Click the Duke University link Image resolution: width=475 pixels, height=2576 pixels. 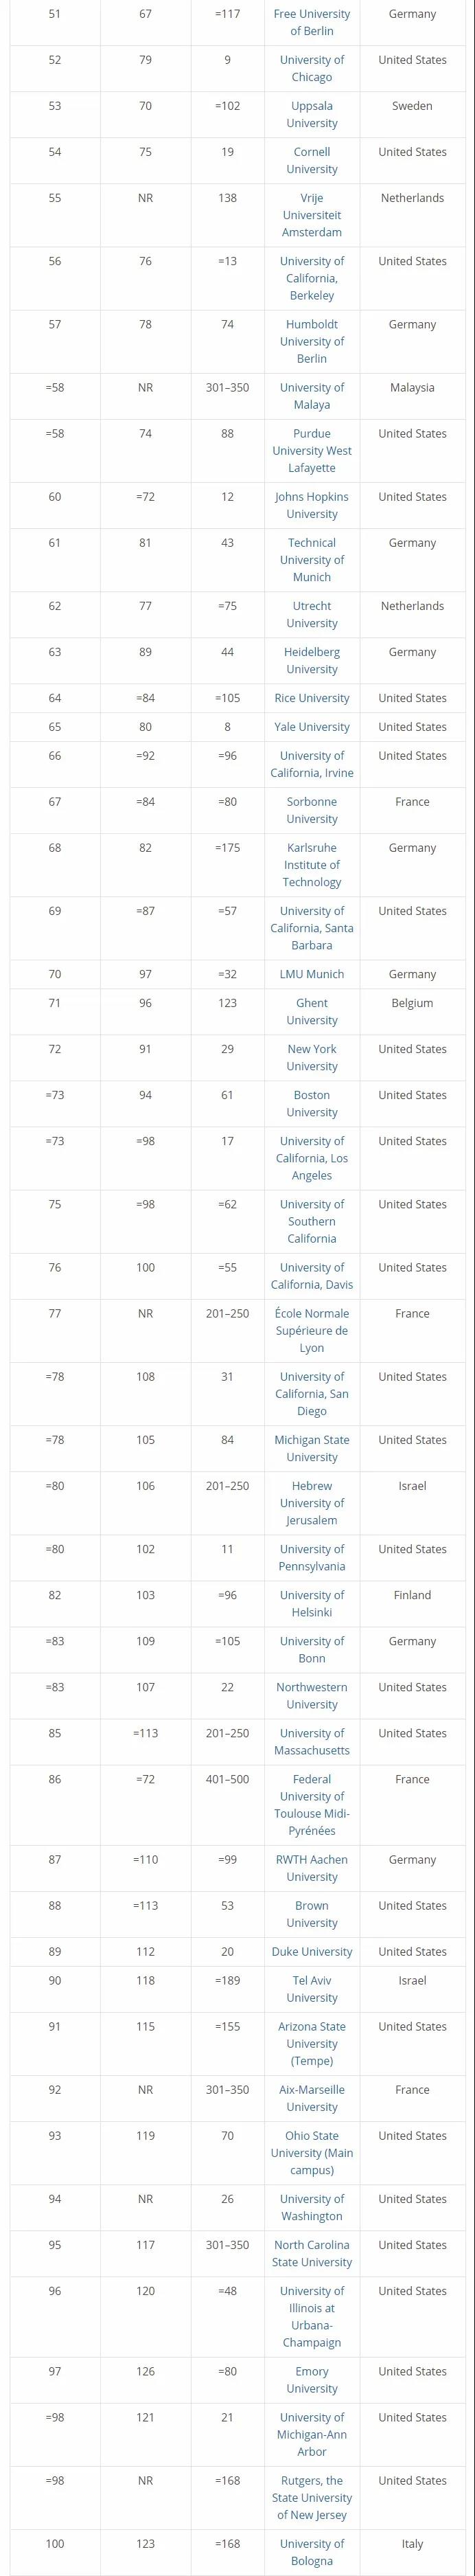pyautogui.click(x=312, y=1951)
